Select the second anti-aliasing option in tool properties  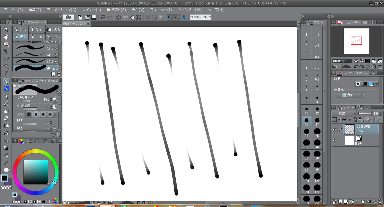36,114
